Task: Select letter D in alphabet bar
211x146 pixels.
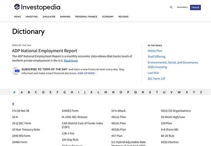Action: (x=43, y=92)
